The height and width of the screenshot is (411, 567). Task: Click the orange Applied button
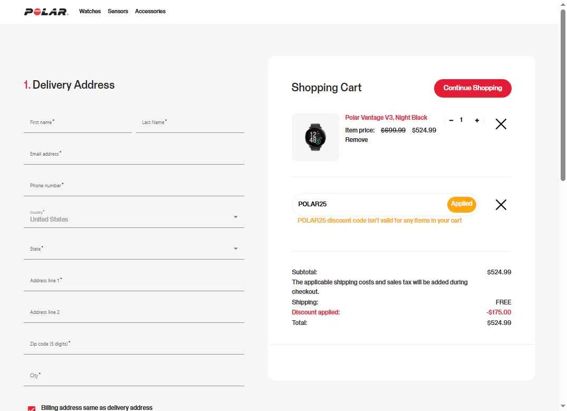pos(462,204)
